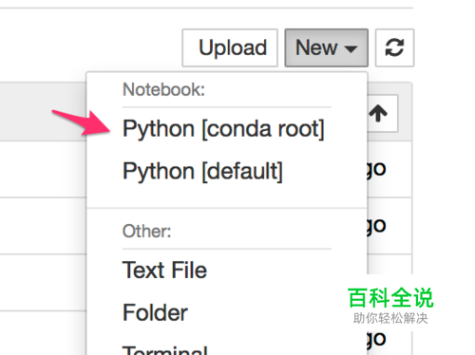Click the caret arrow on New button
This screenshot has width=475, height=355.
tap(351, 49)
